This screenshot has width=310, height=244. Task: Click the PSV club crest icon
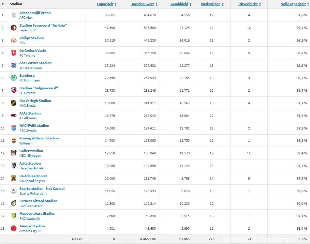[x=13, y=40]
